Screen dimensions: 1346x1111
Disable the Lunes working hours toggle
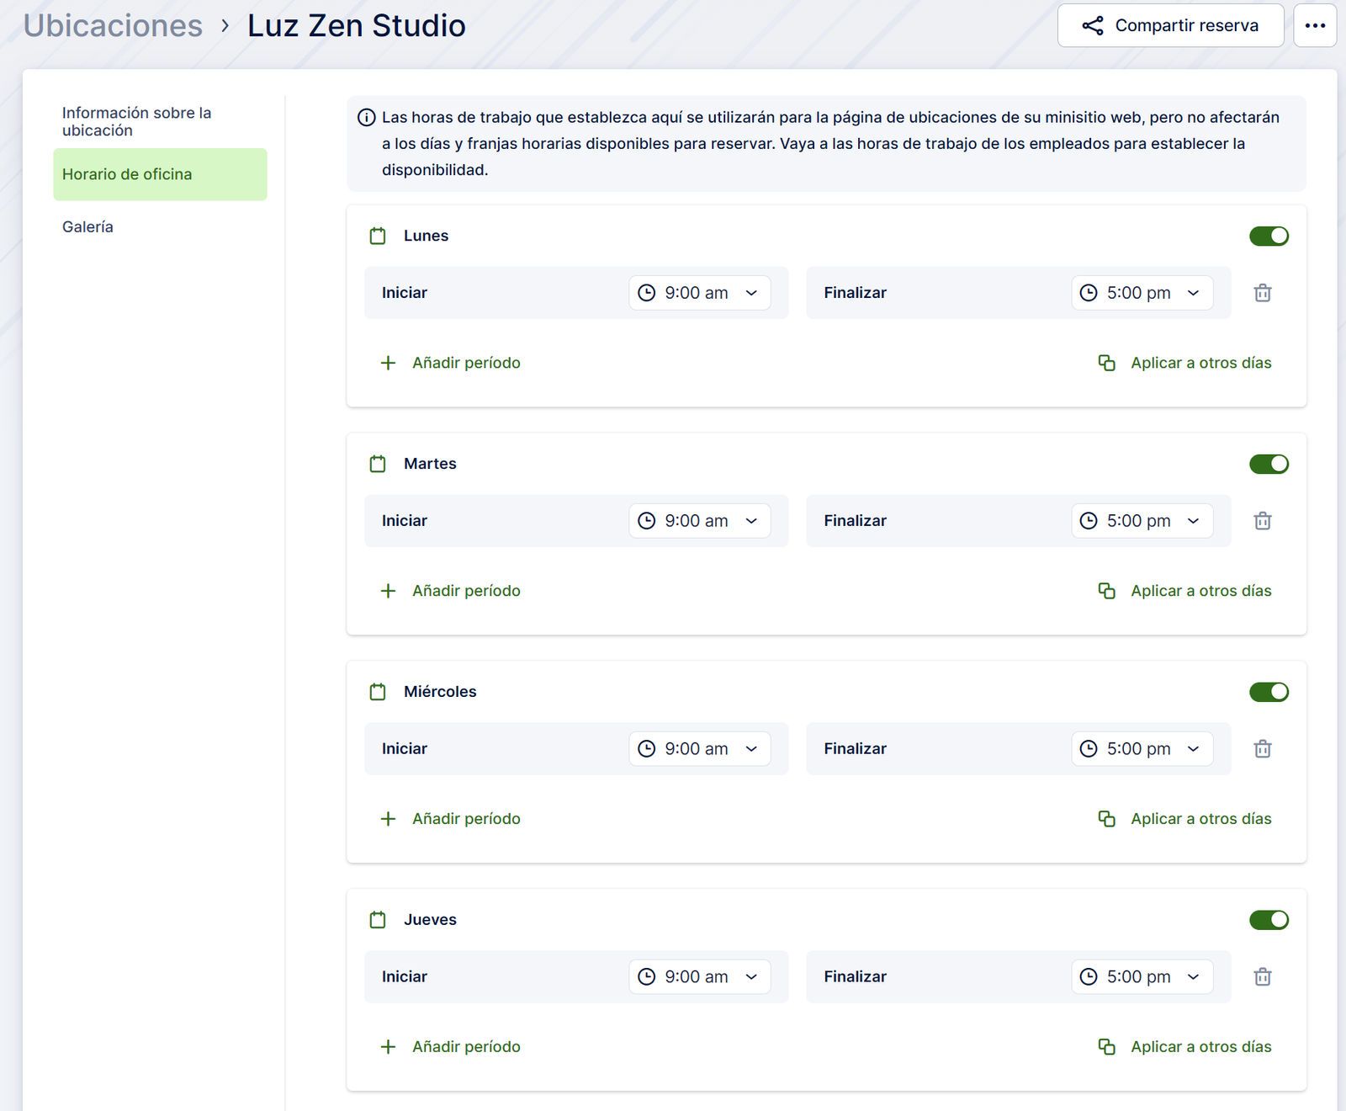[1269, 237]
